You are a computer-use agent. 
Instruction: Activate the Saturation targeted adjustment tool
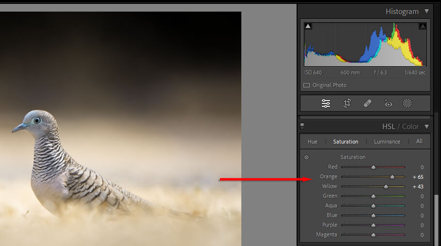click(306, 158)
